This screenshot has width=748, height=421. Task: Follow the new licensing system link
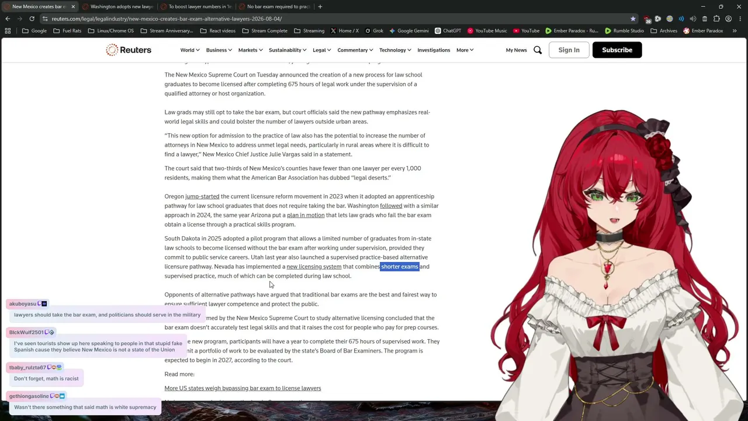(x=314, y=267)
